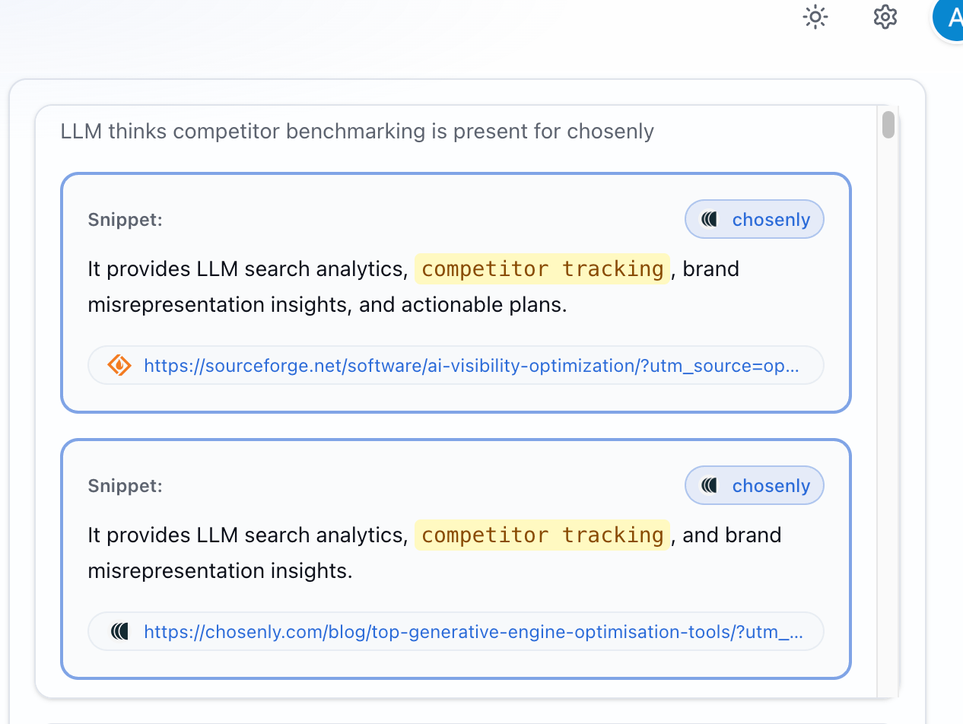The width and height of the screenshot is (963, 724).
Task: Select the chosenly badge text in first snippet
Action: (771, 220)
